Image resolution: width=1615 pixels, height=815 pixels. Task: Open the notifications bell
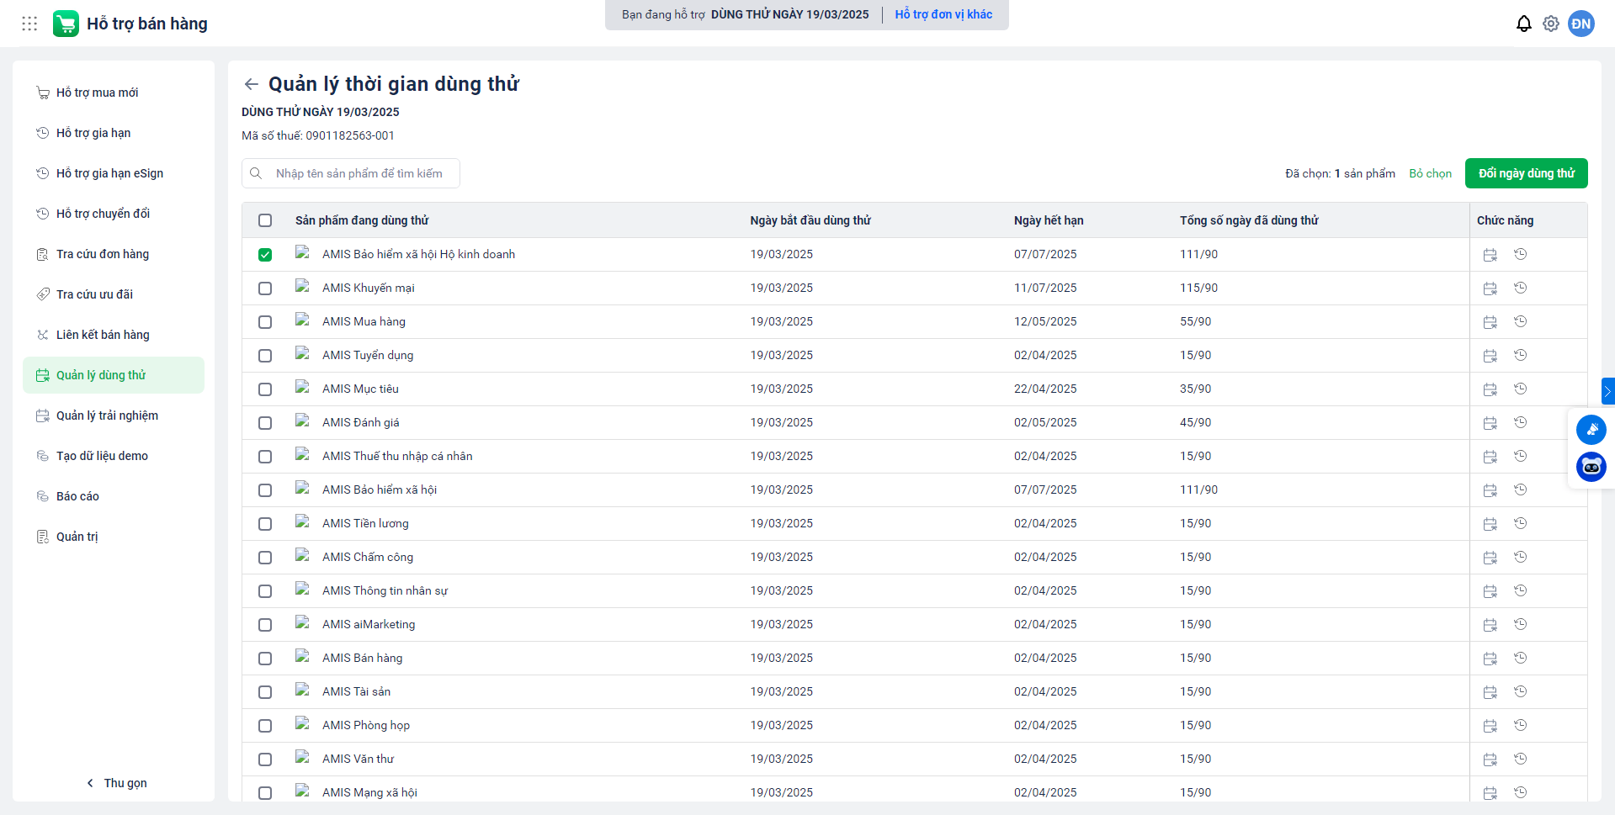(1524, 24)
